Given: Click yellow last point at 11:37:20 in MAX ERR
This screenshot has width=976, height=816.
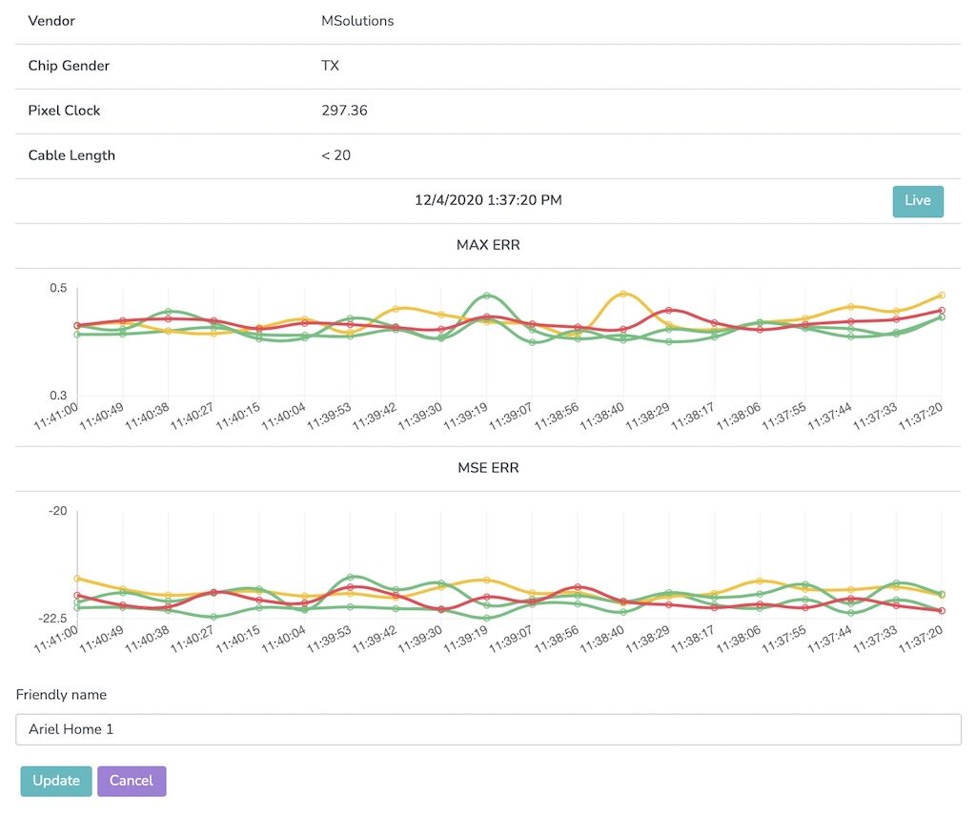Looking at the screenshot, I should click(x=942, y=296).
